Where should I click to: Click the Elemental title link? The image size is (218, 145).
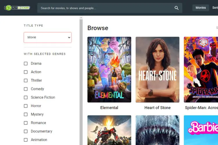109,108
